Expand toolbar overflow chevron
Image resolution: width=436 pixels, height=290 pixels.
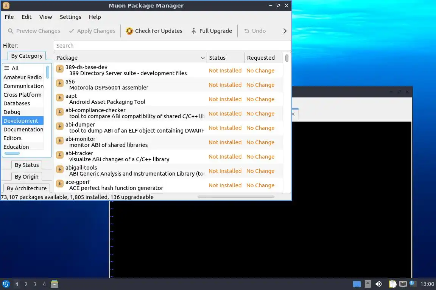285,31
